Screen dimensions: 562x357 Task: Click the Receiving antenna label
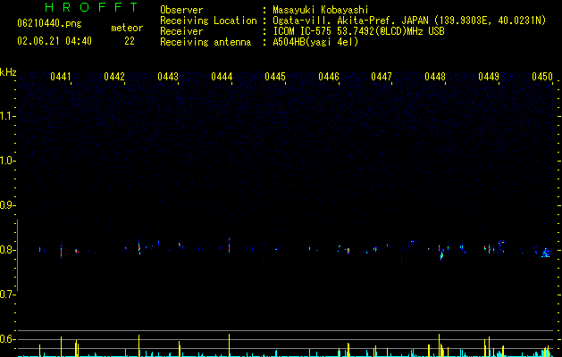pos(206,42)
